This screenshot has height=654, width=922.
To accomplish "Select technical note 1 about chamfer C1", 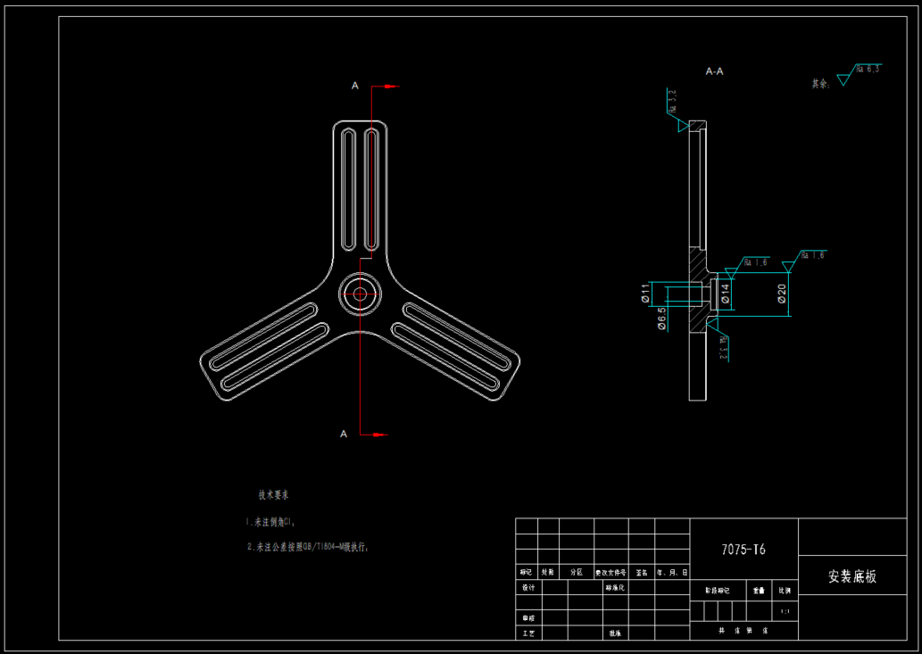I will (271, 522).
